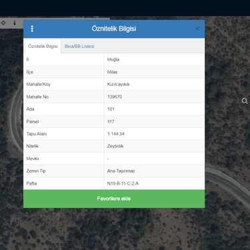This screenshot has width=250, height=250.
Task: Click the Zemin Tip label
Action: point(36,171)
